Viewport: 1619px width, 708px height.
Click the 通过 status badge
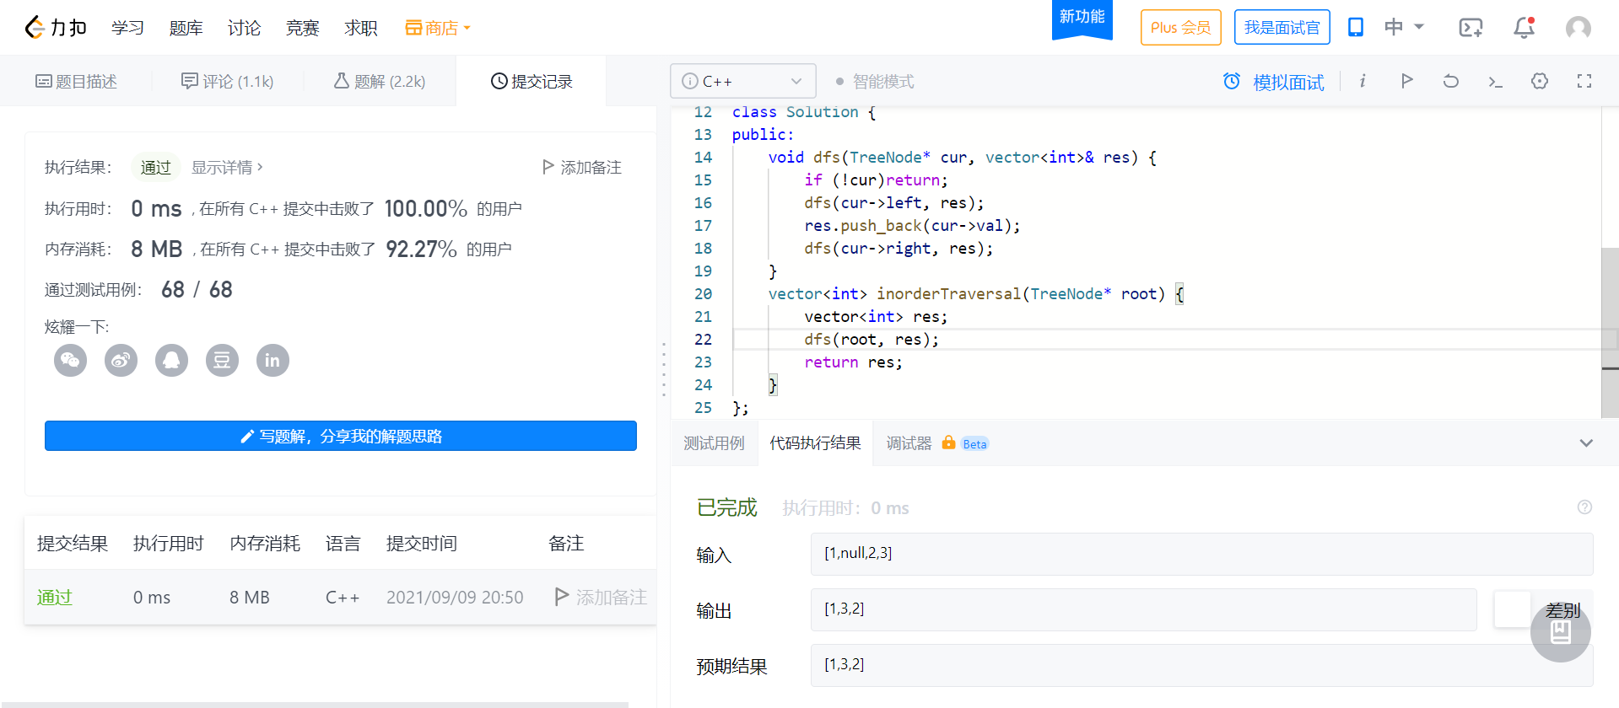155,167
